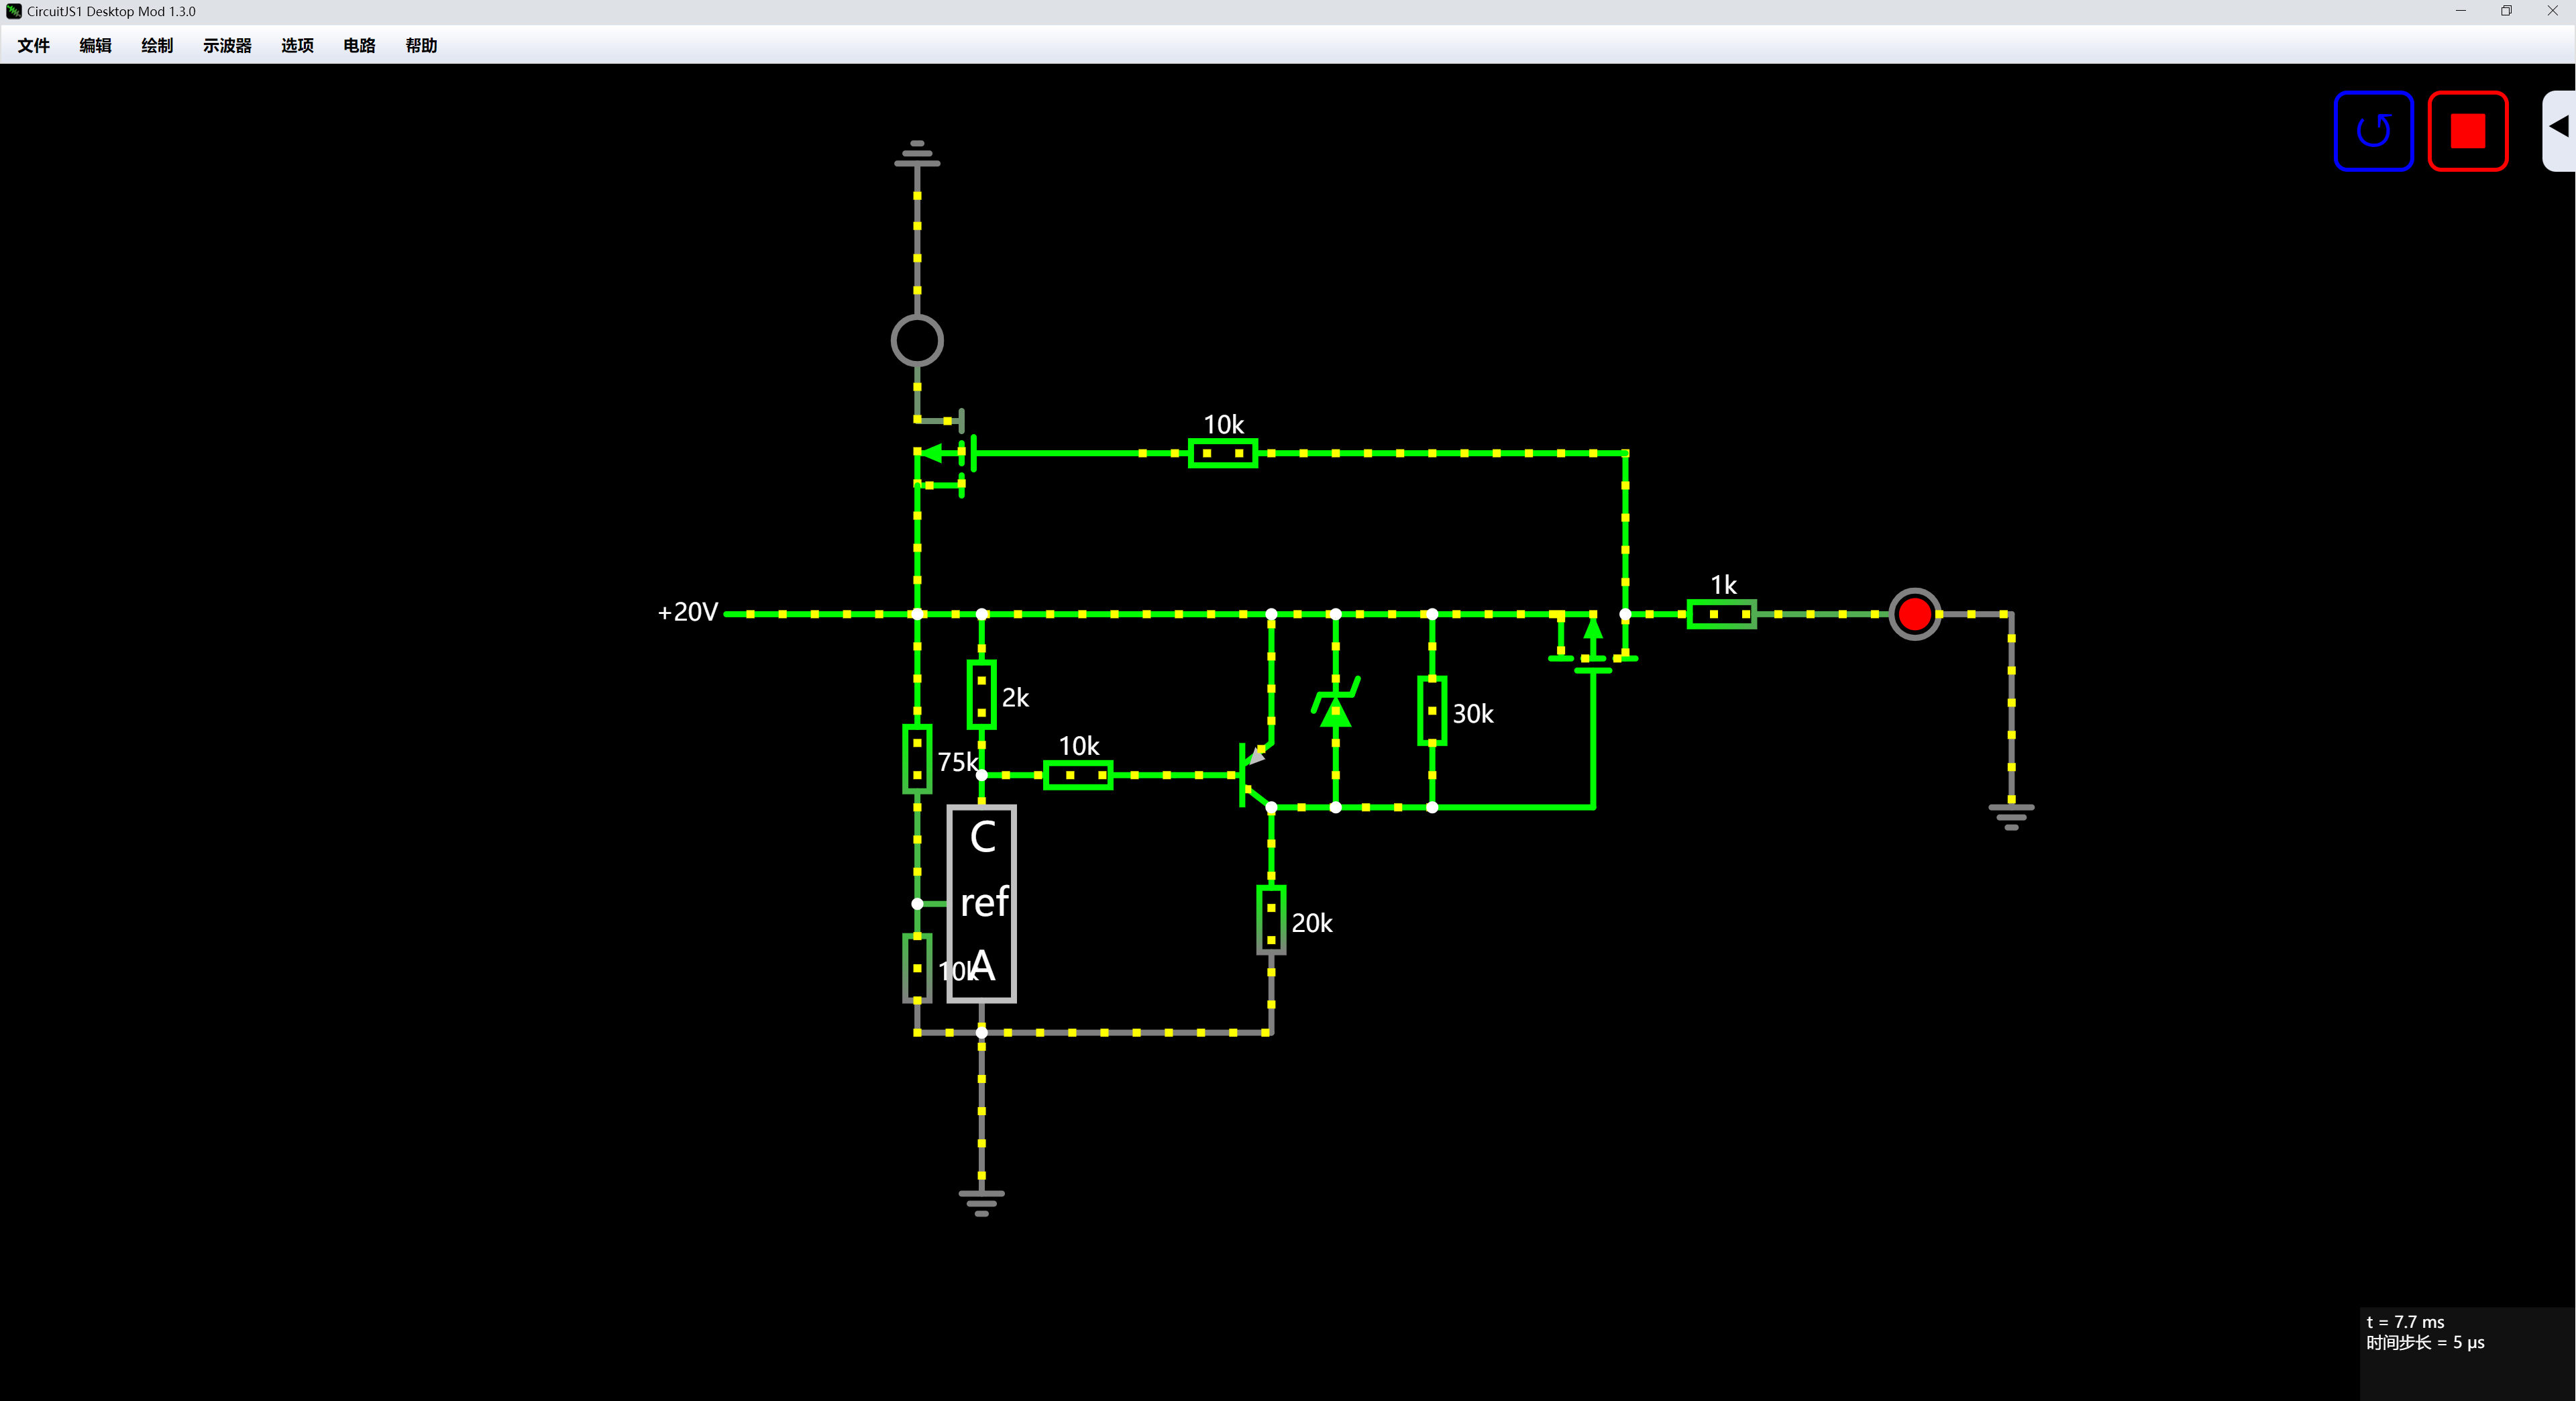Open the 文件 menu
This screenshot has width=2576, height=1401.
click(x=33, y=46)
